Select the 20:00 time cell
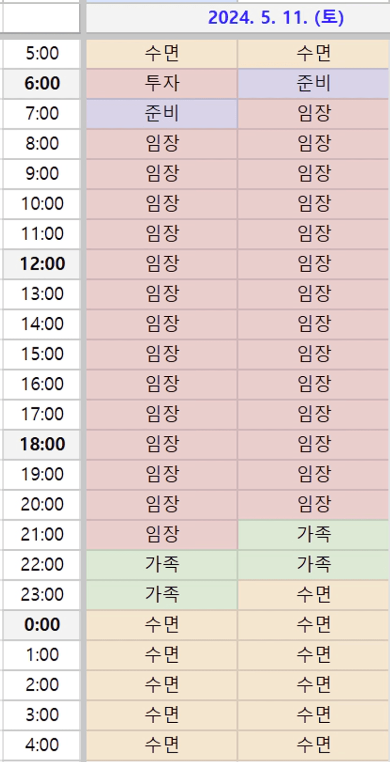 click(x=42, y=504)
